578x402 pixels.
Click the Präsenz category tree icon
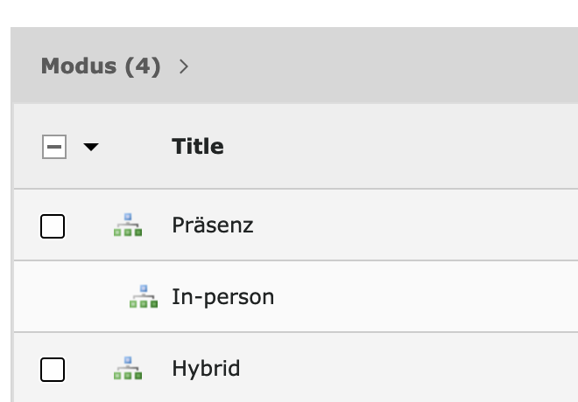tap(128, 225)
